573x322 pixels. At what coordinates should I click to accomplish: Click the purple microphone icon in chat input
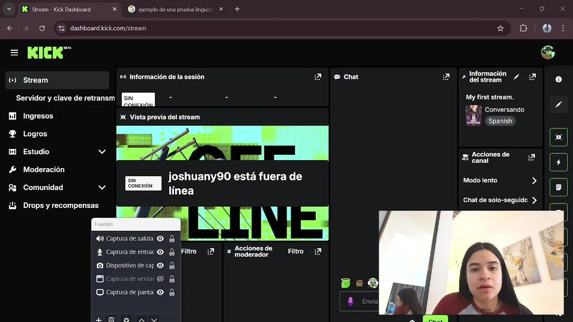tap(351, 301)
